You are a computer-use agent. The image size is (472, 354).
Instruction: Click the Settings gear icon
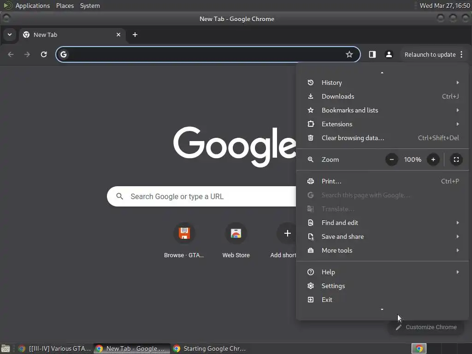pos(311,286)
